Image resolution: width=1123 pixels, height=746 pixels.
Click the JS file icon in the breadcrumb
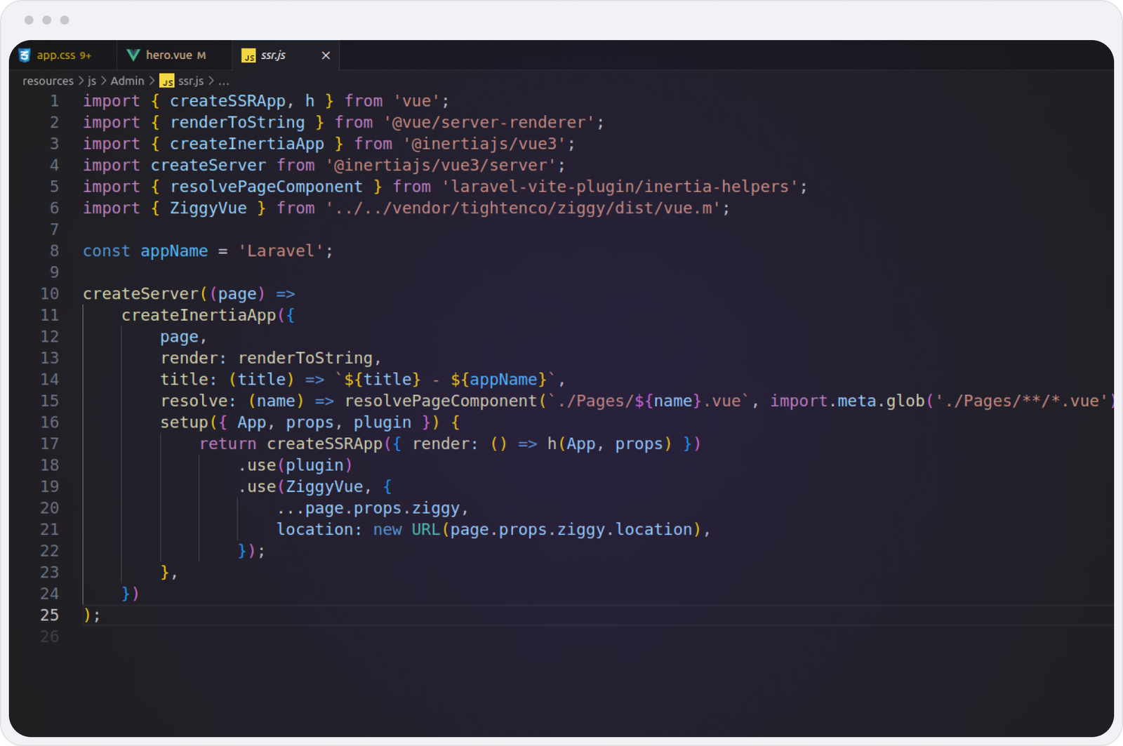(166, 81)
